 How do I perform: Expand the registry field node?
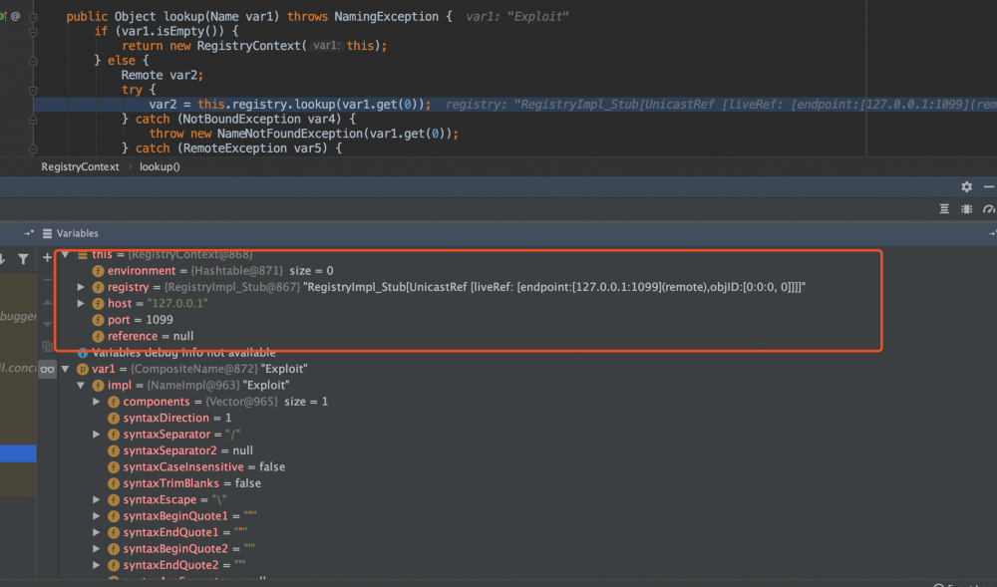(81, 287)
